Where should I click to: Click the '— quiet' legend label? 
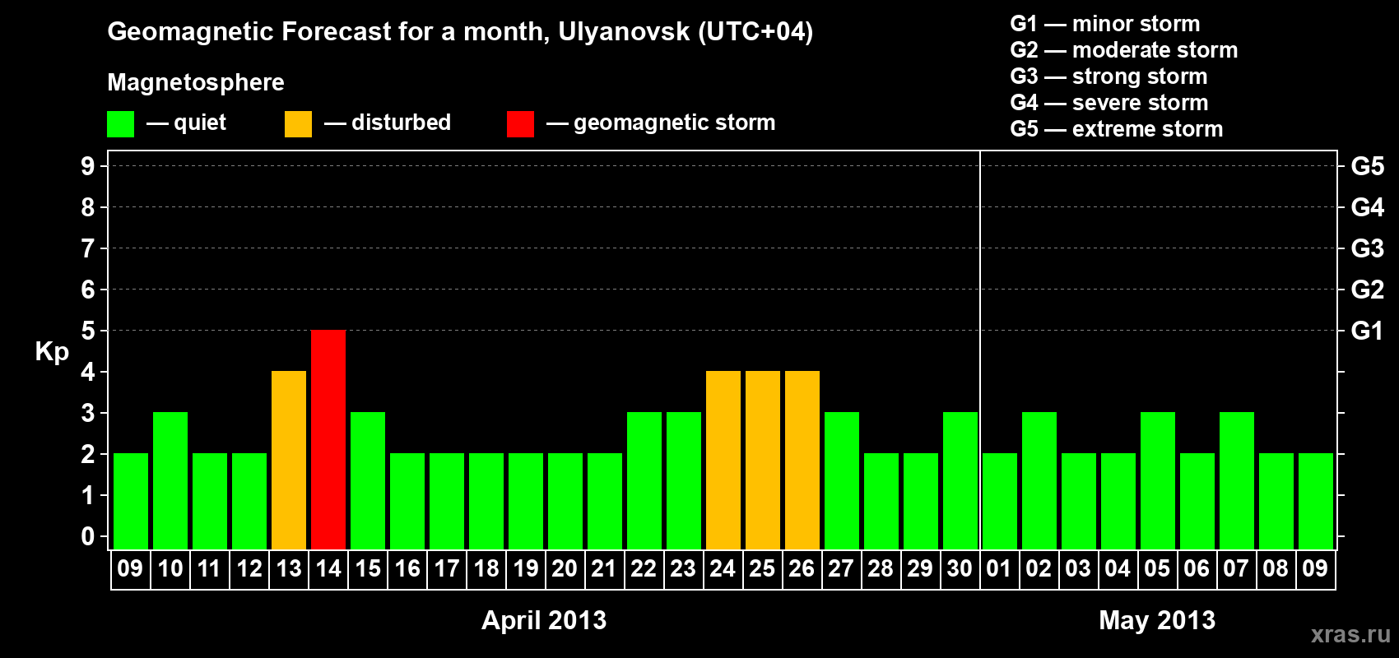point(186,123)
